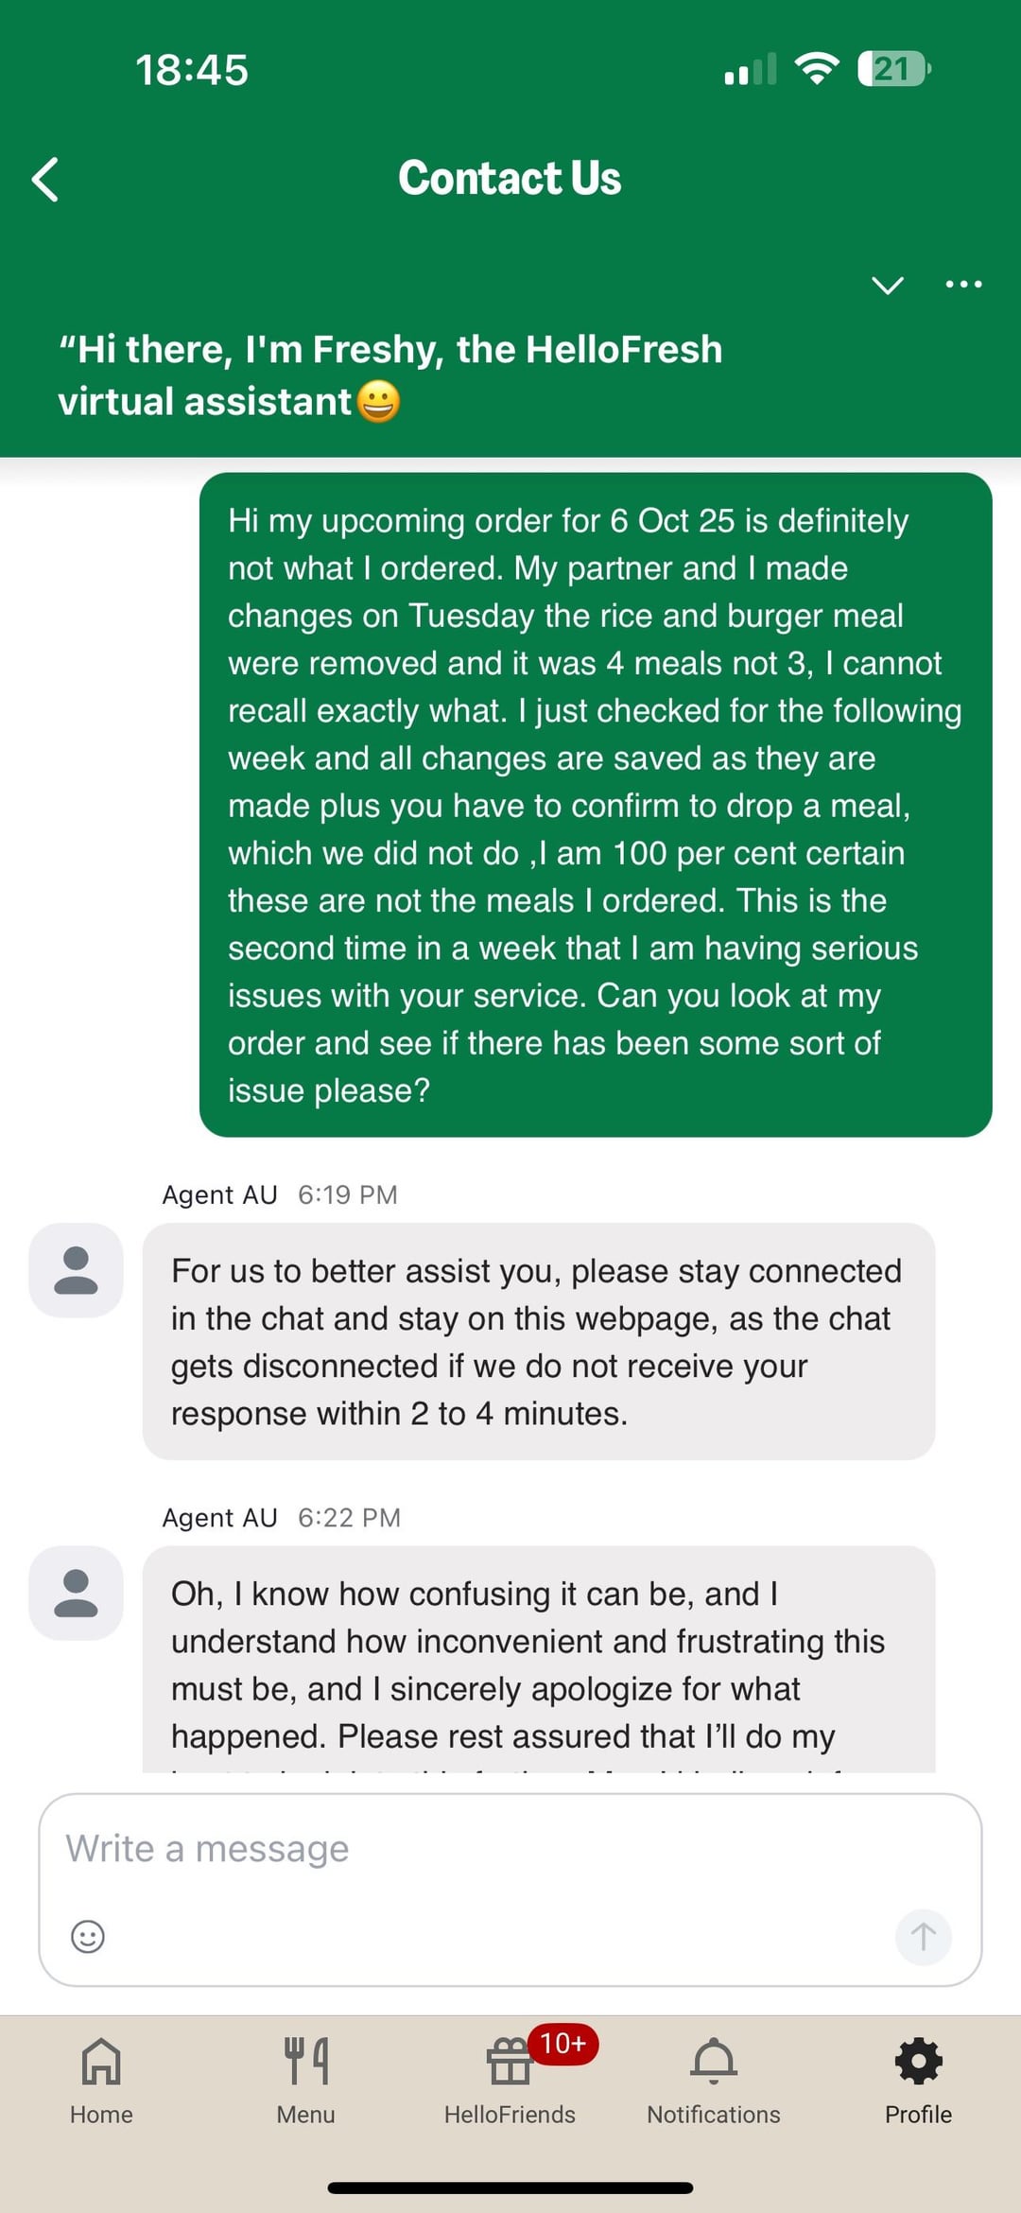Screen dimensions: 1021x2213
Task: Tap the second Agent AU avatar icon
Action: tap(76, 1593)
